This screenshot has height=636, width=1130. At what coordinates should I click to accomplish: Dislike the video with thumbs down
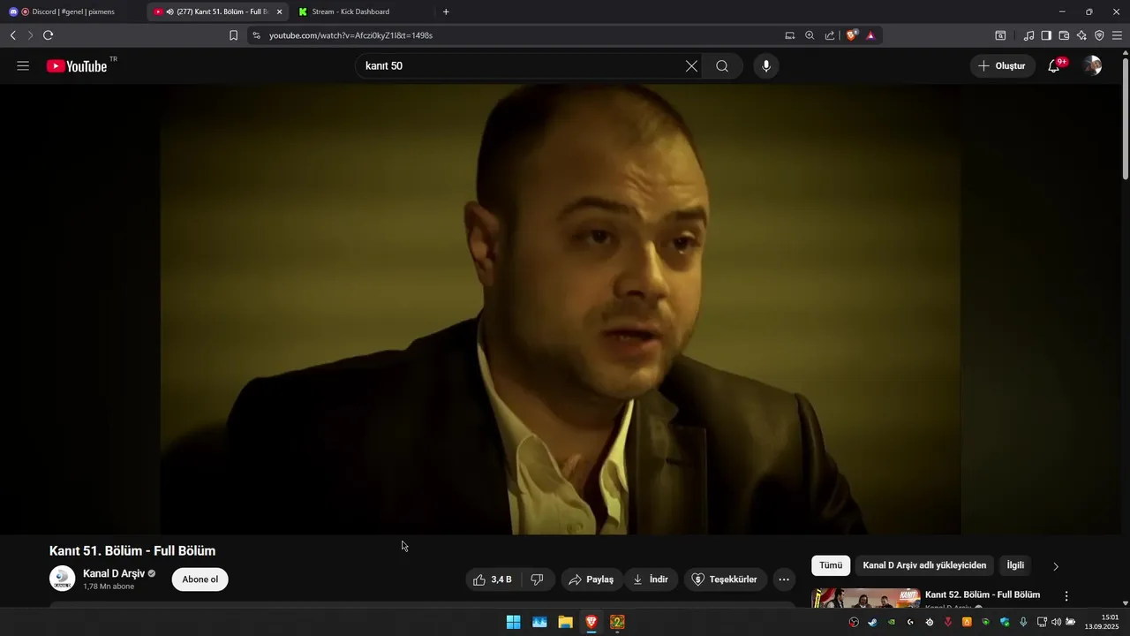(537, 579)
